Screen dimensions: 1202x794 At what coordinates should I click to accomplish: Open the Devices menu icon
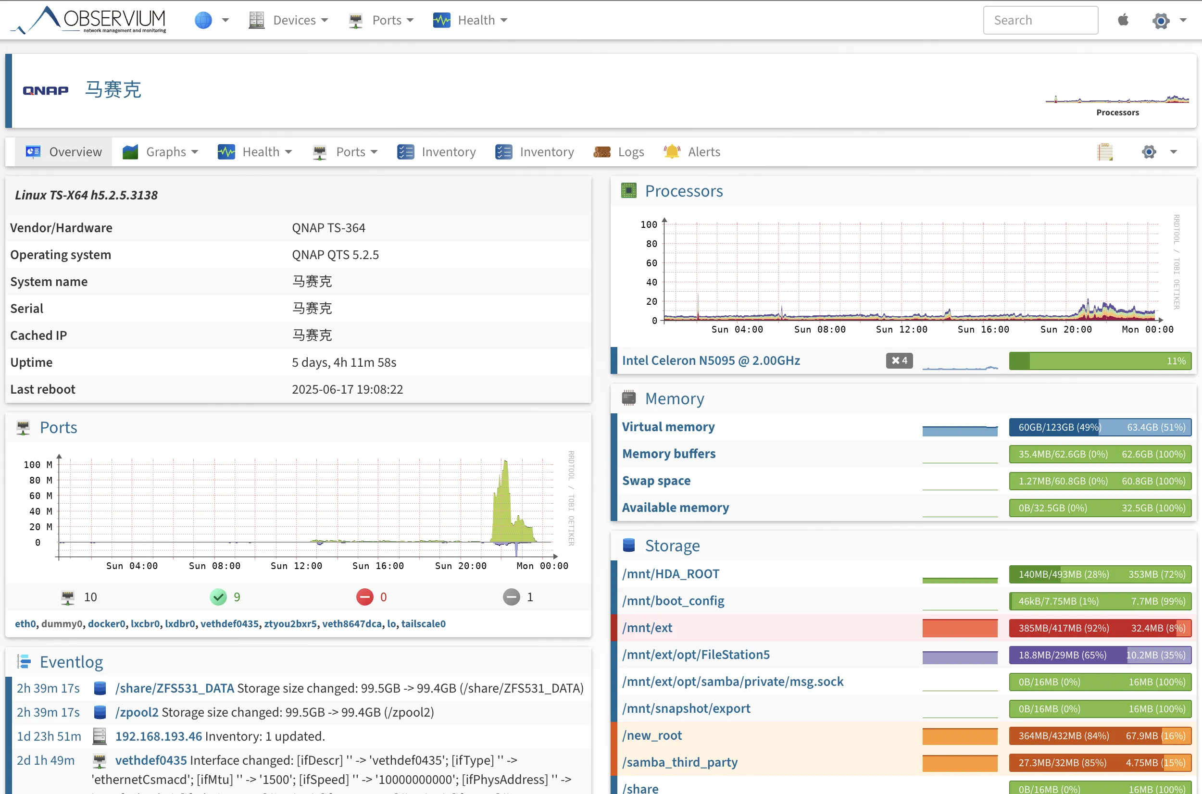click(256, 20)
